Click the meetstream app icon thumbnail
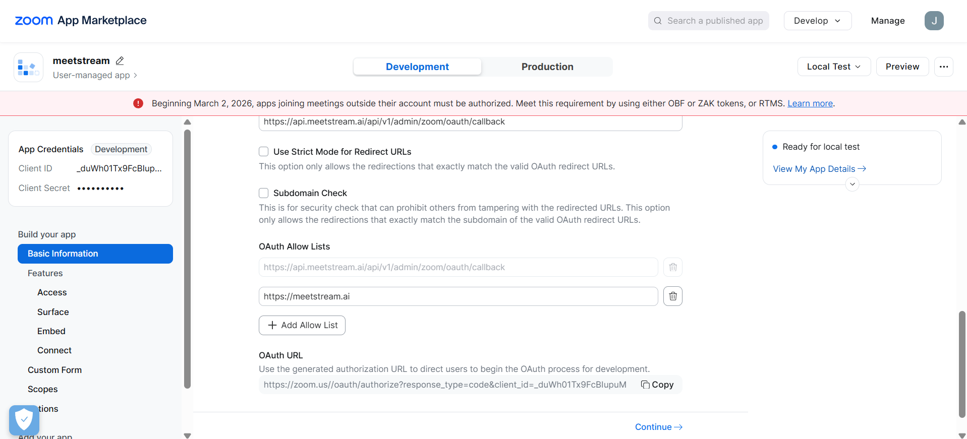The image size is (967, 439). (28, 67)
